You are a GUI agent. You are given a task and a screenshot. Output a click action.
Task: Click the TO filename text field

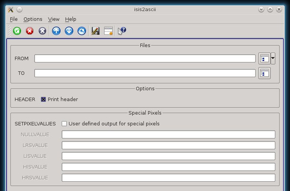(x=145, y=73)
